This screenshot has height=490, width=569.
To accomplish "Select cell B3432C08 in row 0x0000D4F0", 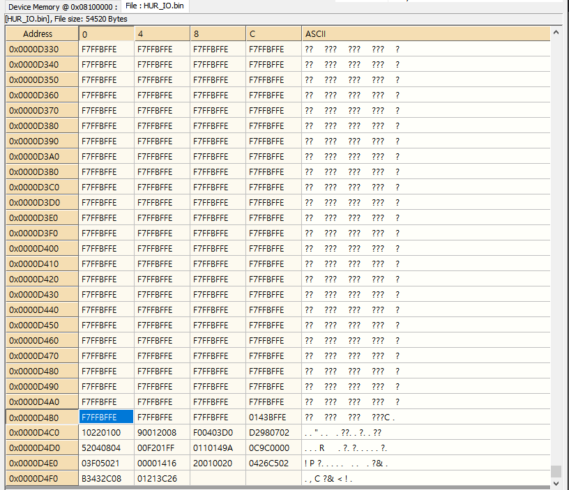I will [x=106, y=478].
